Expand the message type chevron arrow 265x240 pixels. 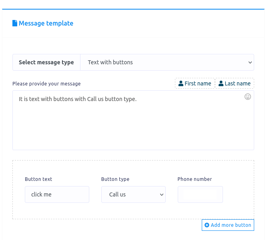pos(250,63)
